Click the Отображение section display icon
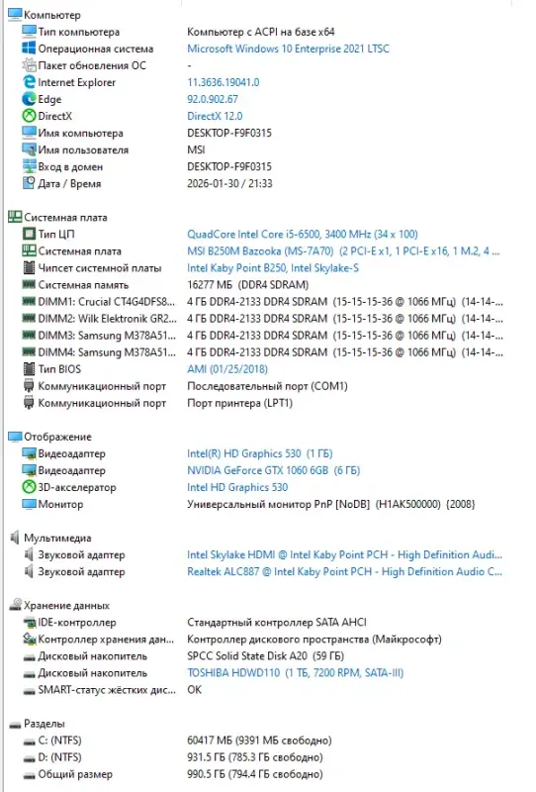 point(15,437)
